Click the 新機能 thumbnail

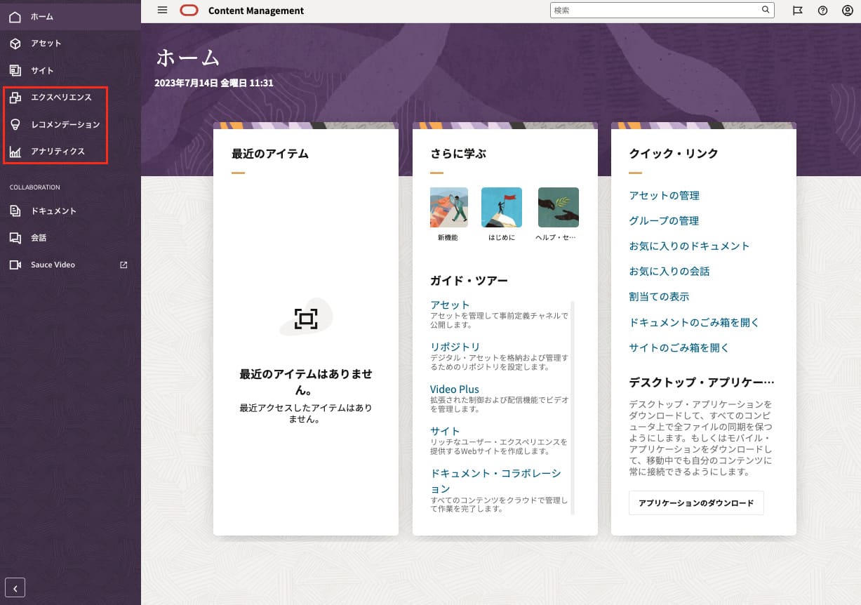[x=448, y=208]
